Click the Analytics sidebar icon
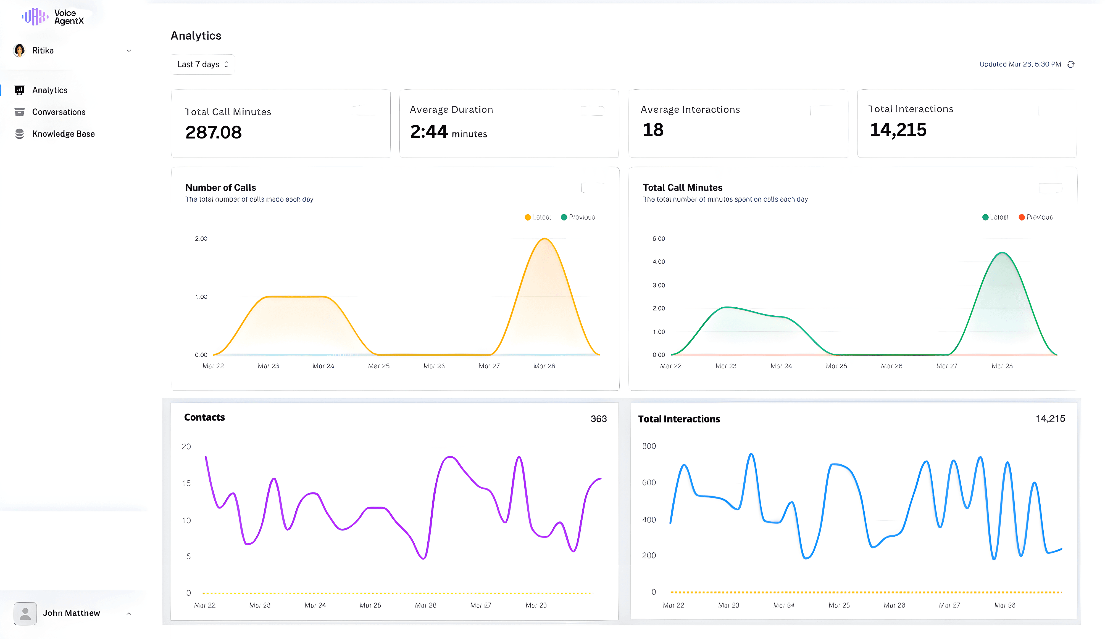Screen dimensions: 1105x639 click(x=19, y=90)
